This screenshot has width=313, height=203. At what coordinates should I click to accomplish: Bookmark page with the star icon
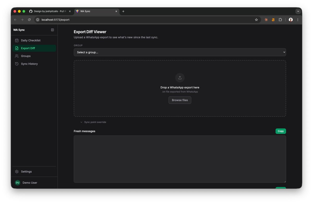coord(256,20)
